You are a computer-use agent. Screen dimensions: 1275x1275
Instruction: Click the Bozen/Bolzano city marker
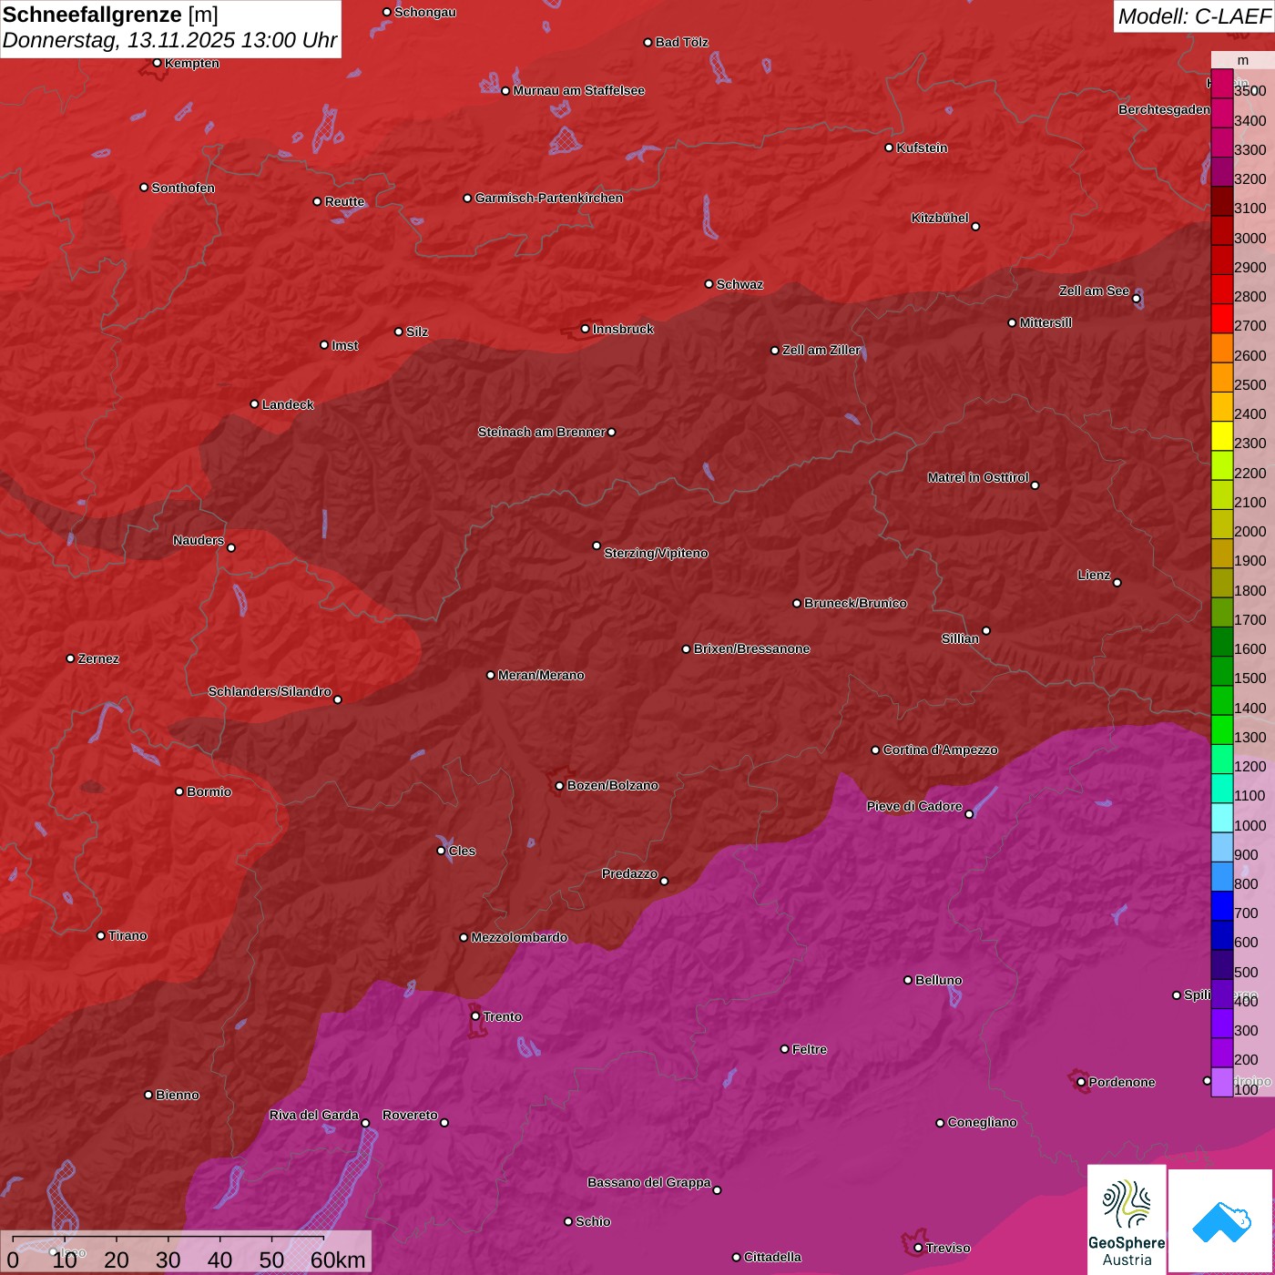[x=560, y=785]
